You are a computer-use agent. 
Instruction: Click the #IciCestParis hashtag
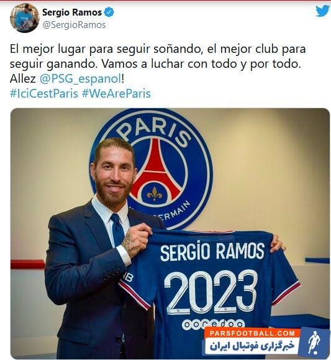click(x=44, y=93)
